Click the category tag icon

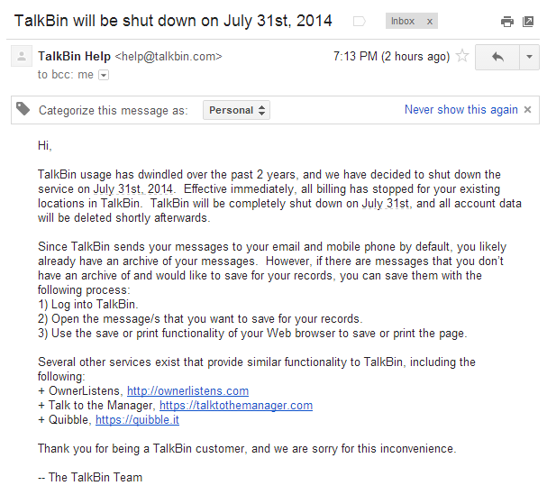click(x=23, y=110)
